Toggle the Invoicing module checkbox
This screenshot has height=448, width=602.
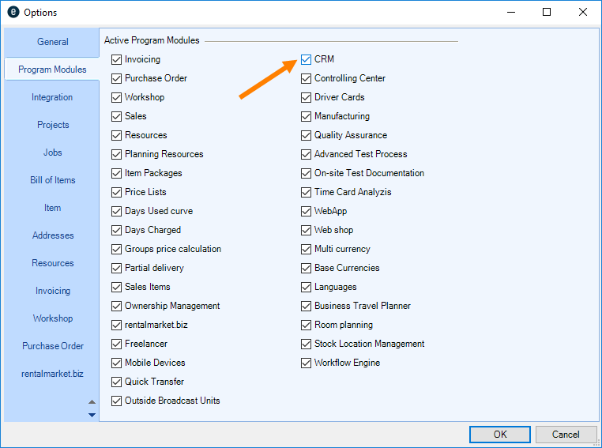point(117,59)
